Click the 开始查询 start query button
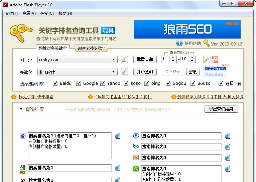 click(145, 72)
